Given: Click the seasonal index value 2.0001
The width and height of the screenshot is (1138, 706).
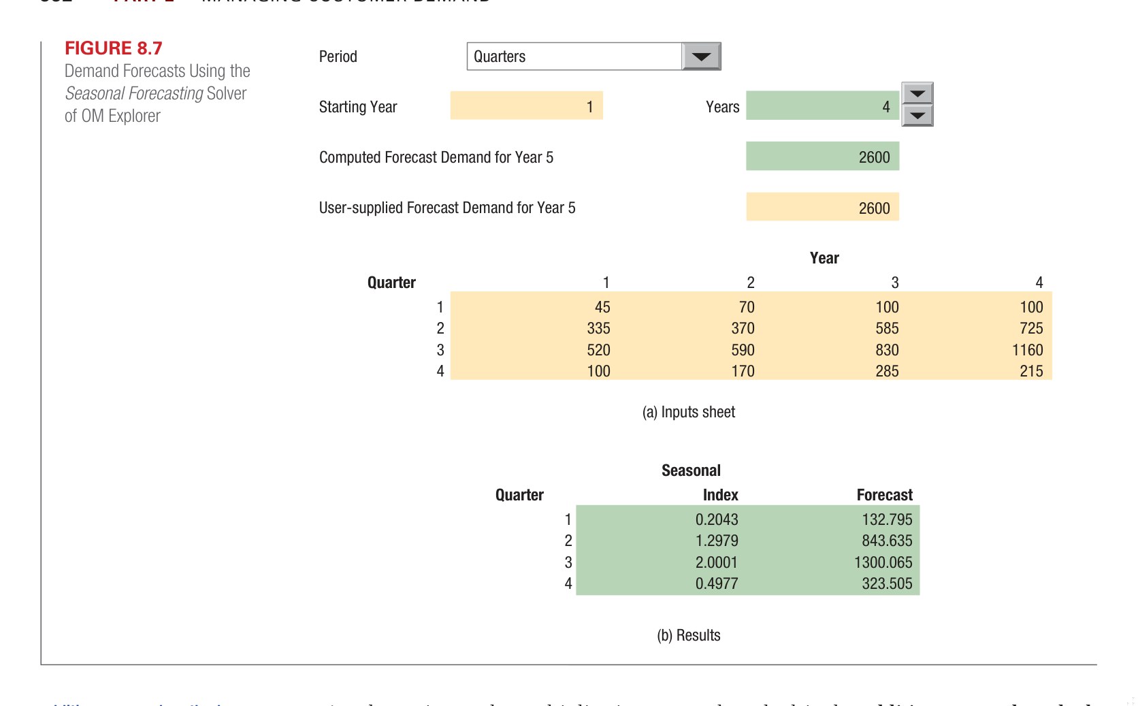Looking at the screenshot, I should [x=716, y=562].
